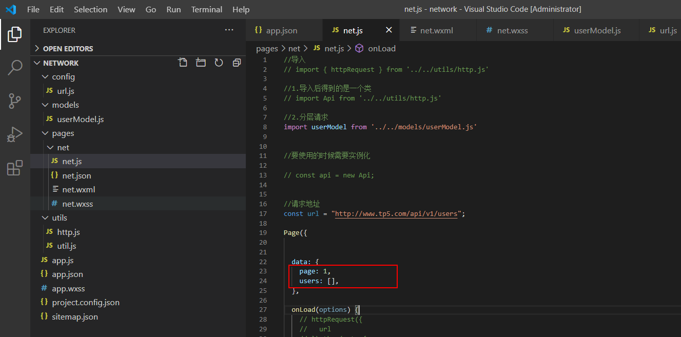The image size is (681, 337).
Task: Collapse all folders in Explorer
Action: (237, 63)
